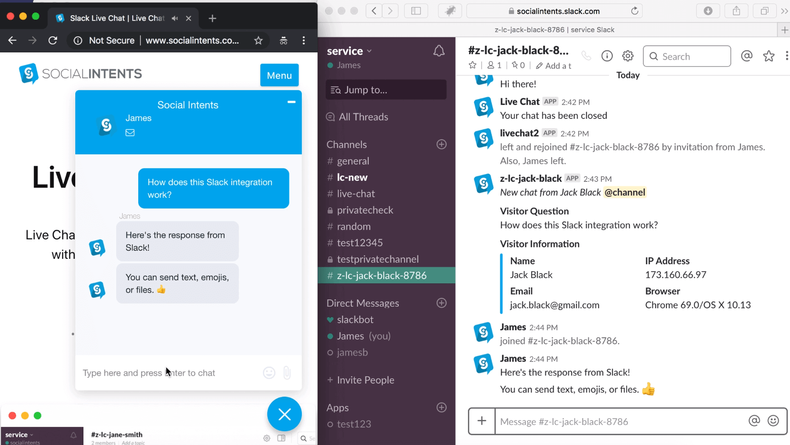Open a direct message with plus icon
Screen dimensions: 790x445
coord(441,303)
